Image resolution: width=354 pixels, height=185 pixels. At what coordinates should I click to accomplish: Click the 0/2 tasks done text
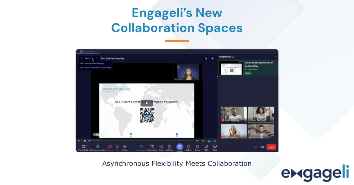[x=251, y=69]
